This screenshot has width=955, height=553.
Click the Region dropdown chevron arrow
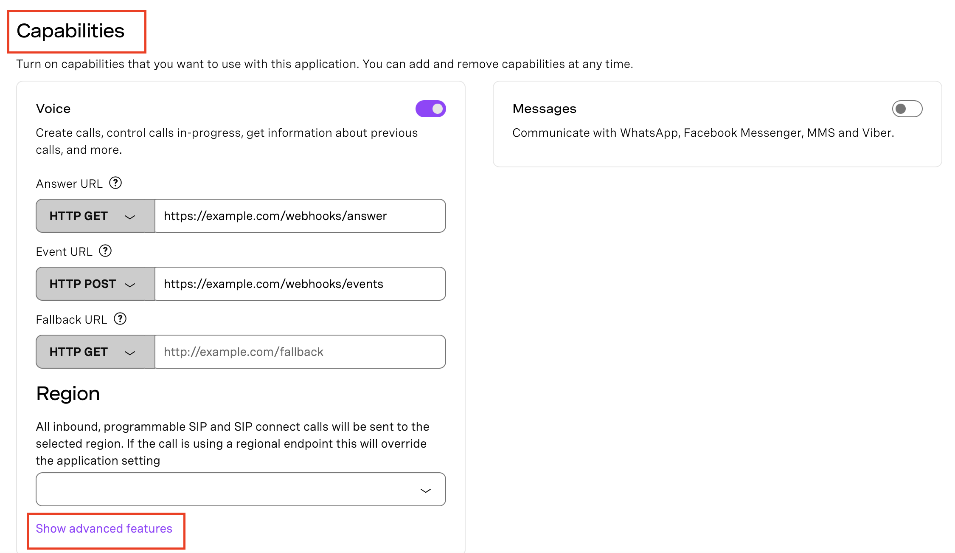click(x=425, y=491)
